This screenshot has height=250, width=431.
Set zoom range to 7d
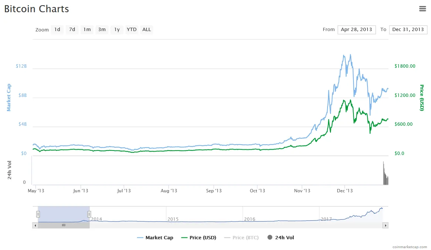click(x=72, y=30)
